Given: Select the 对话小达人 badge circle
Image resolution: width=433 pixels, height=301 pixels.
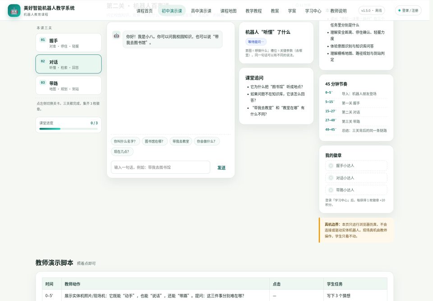Looking at the screenshot, I should coord(331,178).
